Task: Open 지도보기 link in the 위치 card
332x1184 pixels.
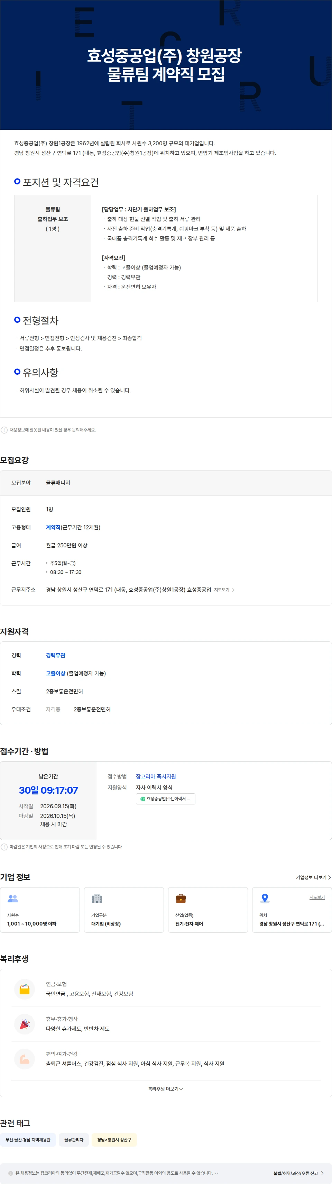Action: (317, 897)
